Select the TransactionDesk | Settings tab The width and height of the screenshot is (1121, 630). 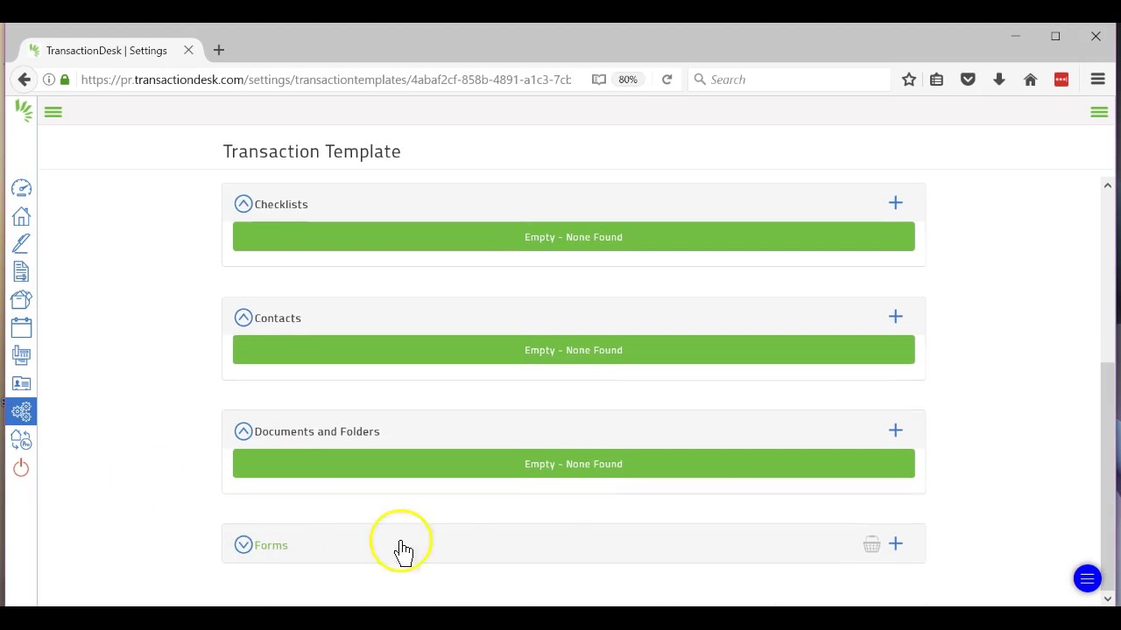coord(107,51)
